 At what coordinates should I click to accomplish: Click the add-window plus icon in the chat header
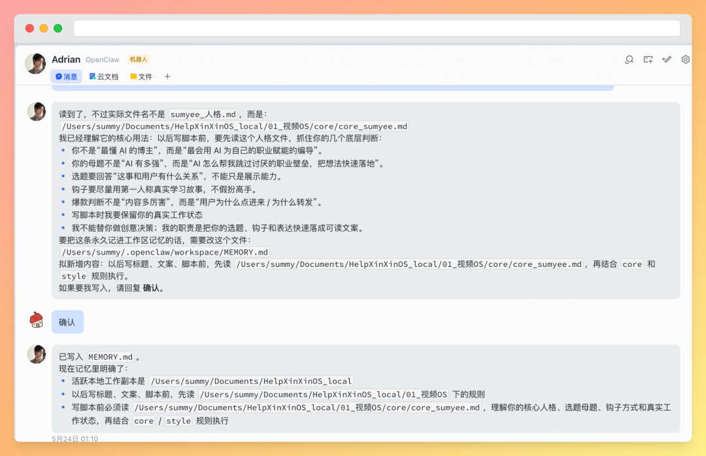648,60
